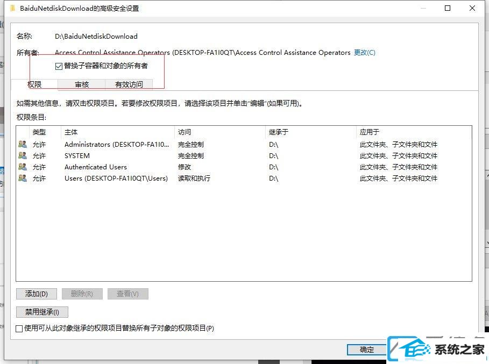Click user group icon for Authenticated Users row
489x364 pixels.
click(x=23, y=167)
